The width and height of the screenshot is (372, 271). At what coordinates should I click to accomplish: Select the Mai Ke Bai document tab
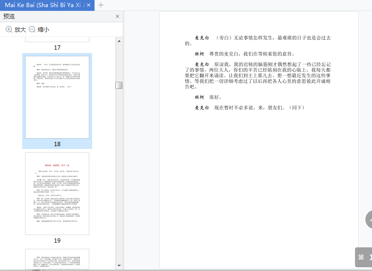click(47, 5)
